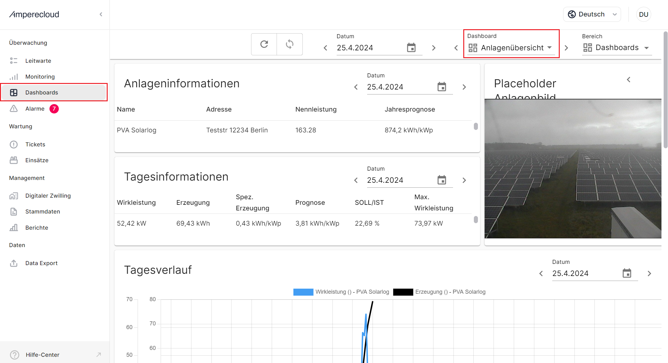Click the Anlagenbild solar park image
Image resolution: width=668 pixels, height=363 pixels.
tap(572, 169)
